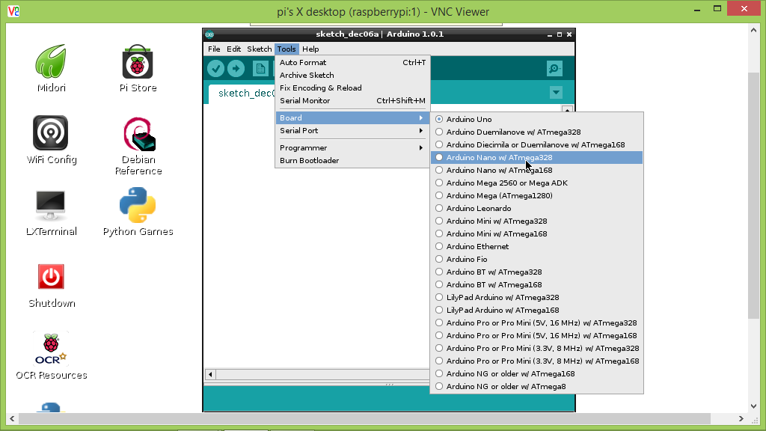
Task: Click Burn Bootloader menu entry
Action: (352, 160)
